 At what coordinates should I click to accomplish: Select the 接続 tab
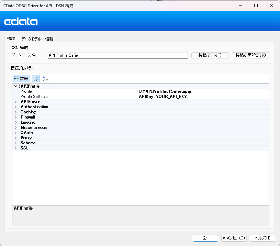point(11,38)
